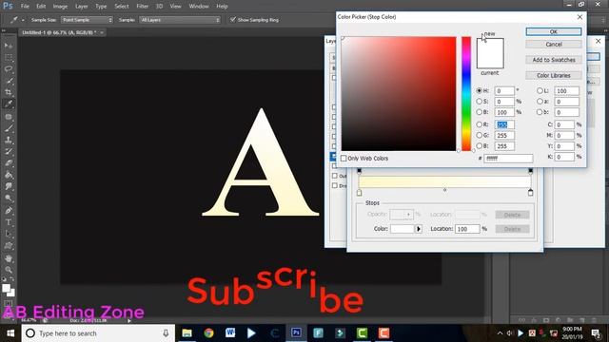
Task: Select the Brush tool
Action: click(x=9, y=128)
